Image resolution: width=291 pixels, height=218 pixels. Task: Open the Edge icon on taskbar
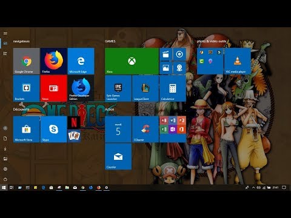[x=44, y=188]
